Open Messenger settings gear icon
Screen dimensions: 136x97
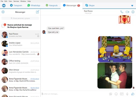point(3,12)
